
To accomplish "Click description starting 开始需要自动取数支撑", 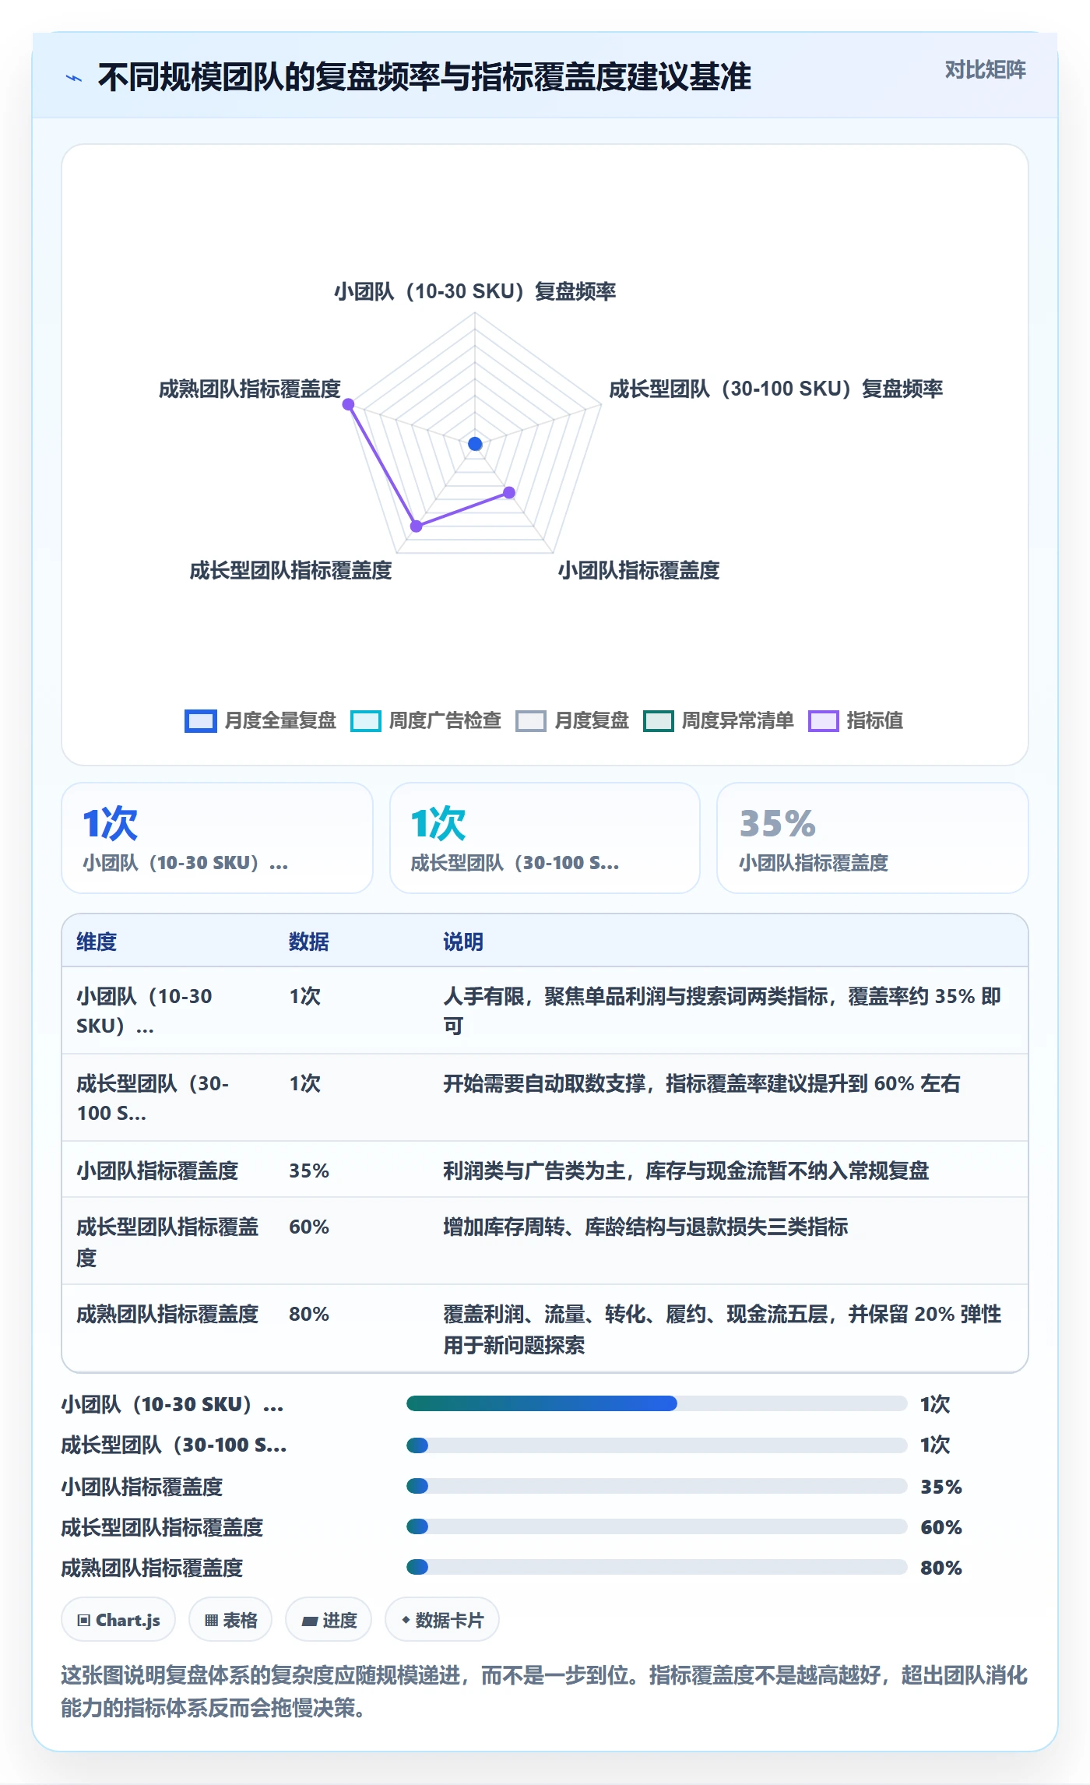I will coord(701,1083).
